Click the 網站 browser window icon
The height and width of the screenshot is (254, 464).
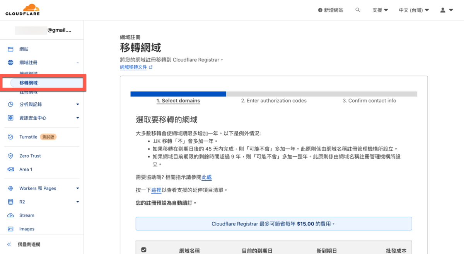[x=11, y=49]
